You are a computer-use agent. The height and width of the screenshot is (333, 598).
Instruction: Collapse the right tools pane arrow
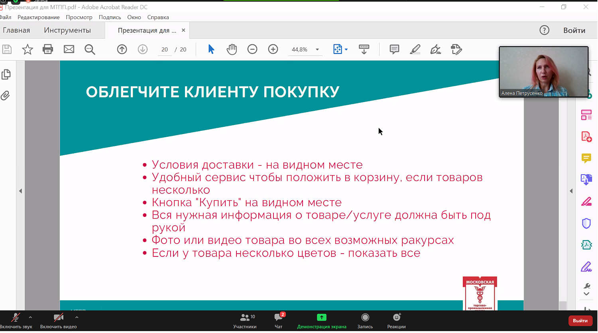click(x=571, y=191)
